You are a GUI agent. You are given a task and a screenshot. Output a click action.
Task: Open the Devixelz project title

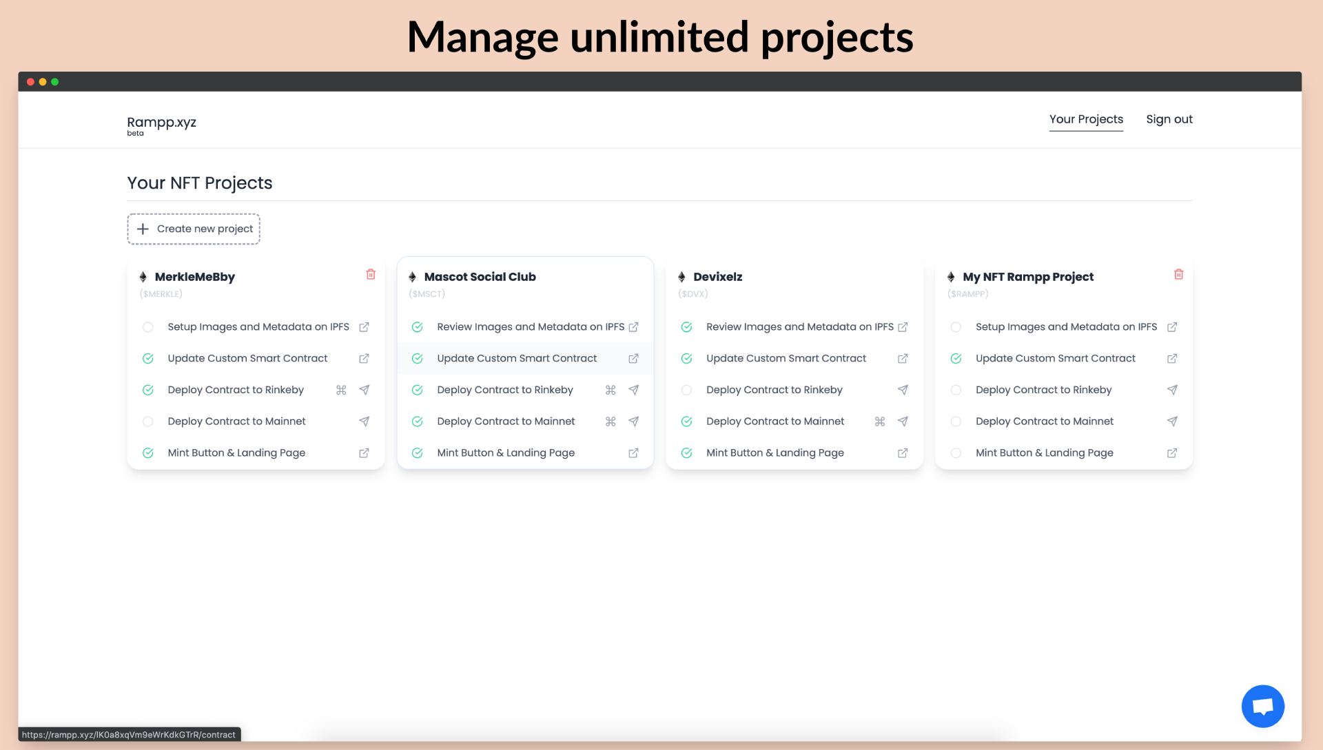click(x=717, y=277)
